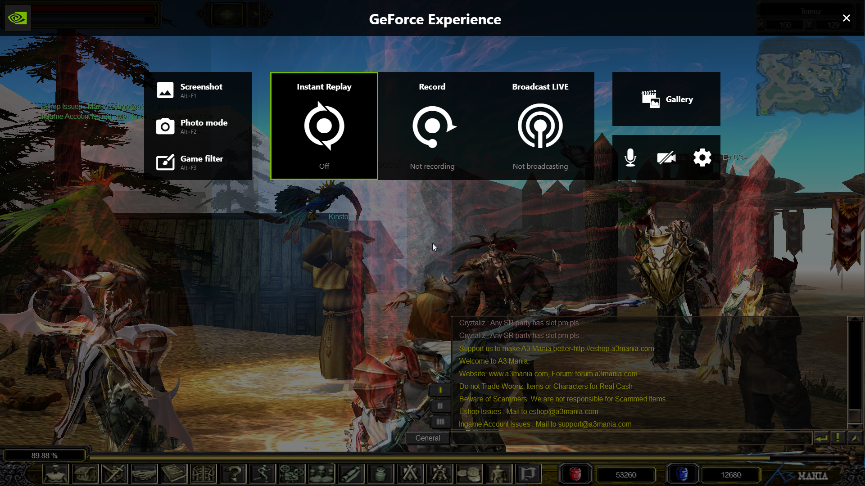865x486 pixels.
Task: Open the Broadcast LIVE tile
Action: click(540, 126)
